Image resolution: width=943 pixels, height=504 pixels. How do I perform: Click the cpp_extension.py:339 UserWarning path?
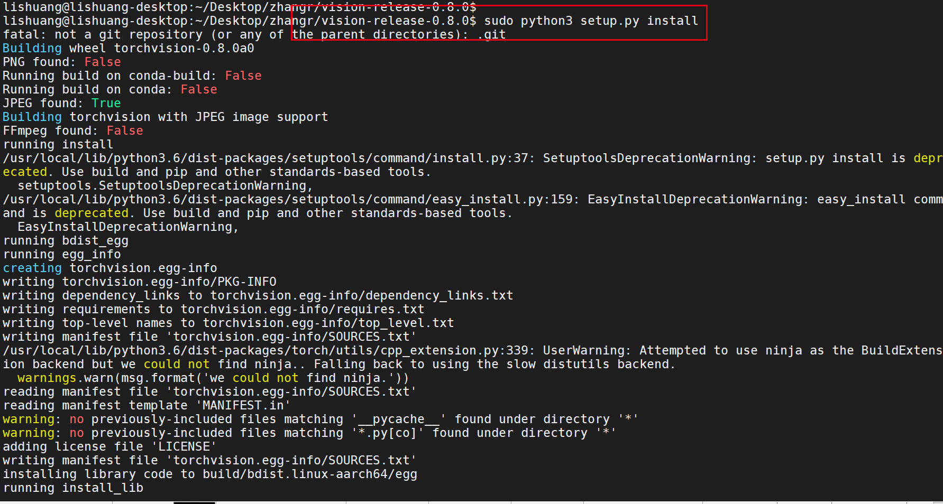(265, 351)
